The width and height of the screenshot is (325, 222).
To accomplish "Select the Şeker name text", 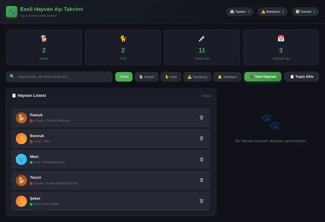I will point(35,198).
